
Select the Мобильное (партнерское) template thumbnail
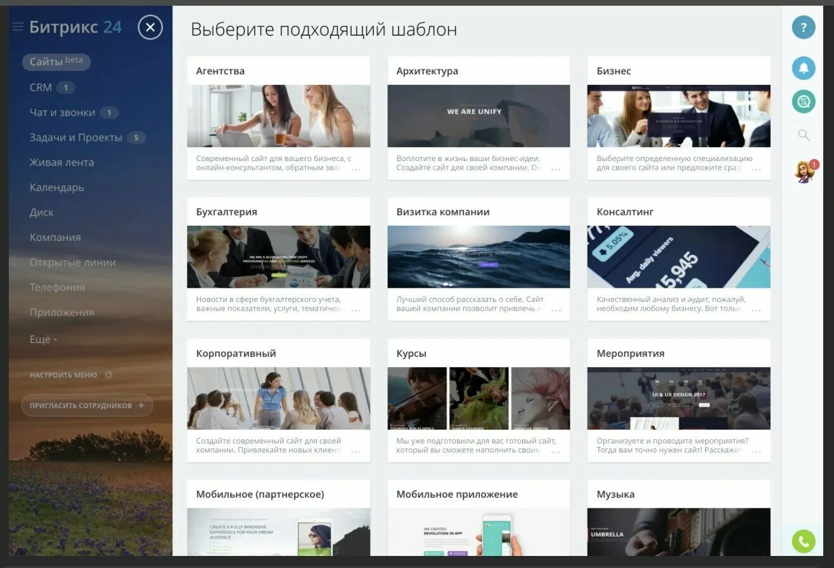click(x=278, y=532)
